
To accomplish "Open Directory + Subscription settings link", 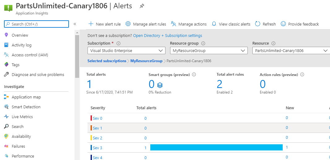I will pos(168,36).
